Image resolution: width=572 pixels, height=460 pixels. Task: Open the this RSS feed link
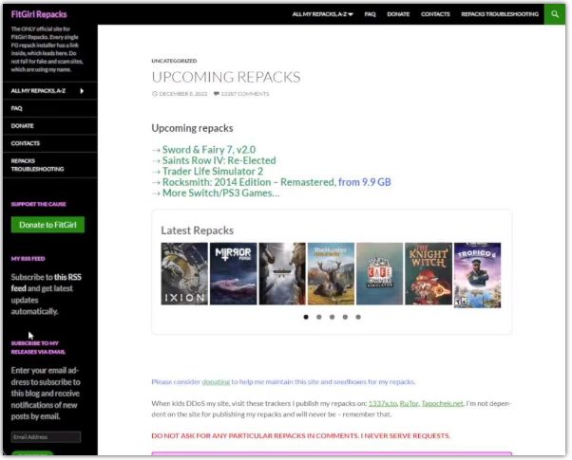[46, 283]
